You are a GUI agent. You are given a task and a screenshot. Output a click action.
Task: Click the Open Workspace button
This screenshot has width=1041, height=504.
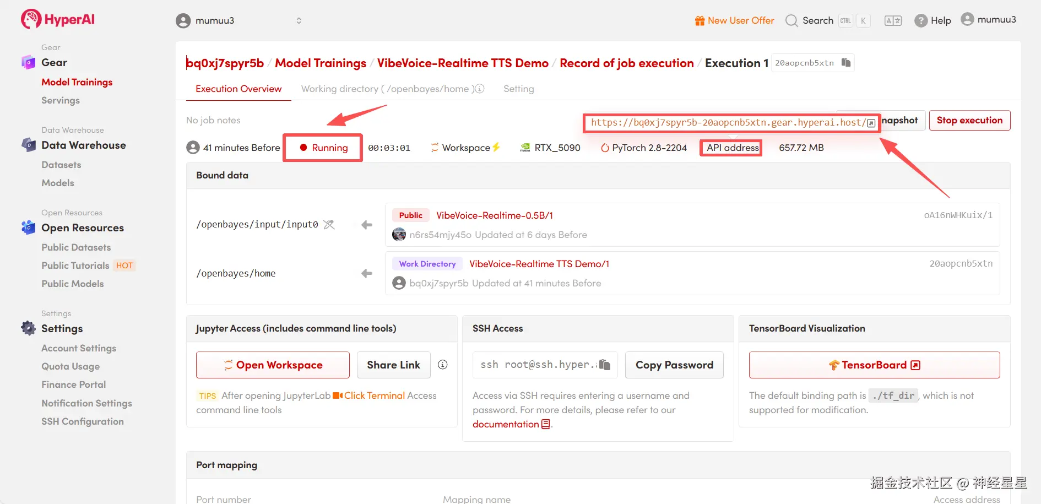(273, 365)
